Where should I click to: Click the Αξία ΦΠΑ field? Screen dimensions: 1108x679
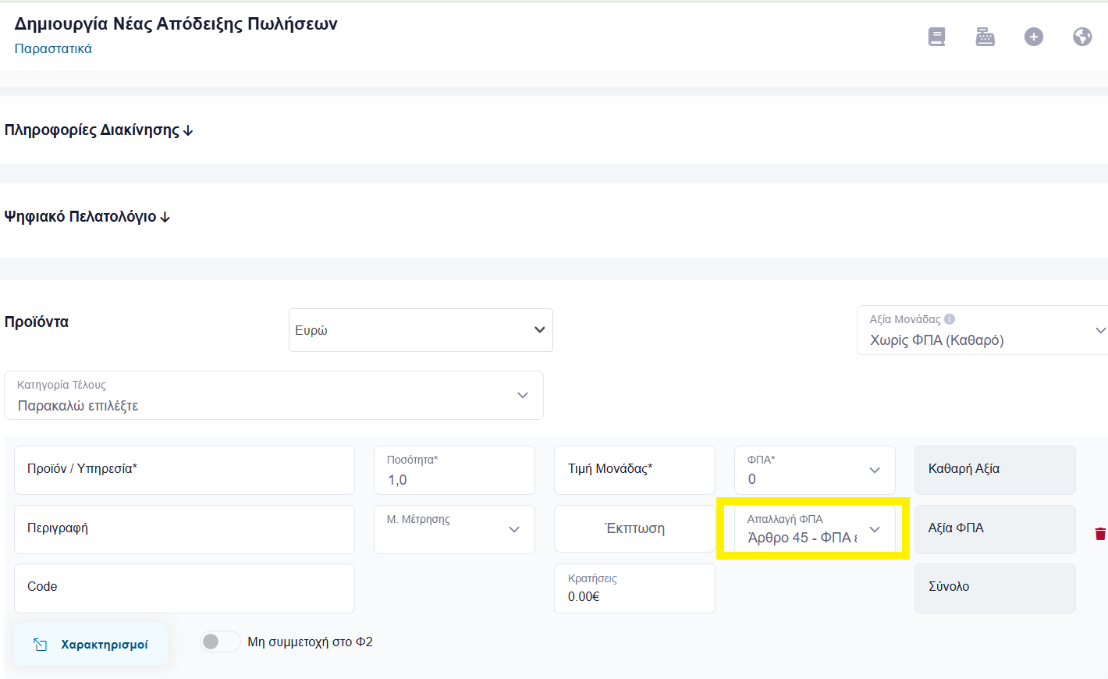pos(995,529)
